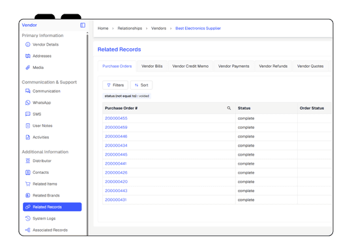Viewport: 352px width, 250px height.
Task: Go to Relationships breadcrumb
Action: [130, 28]
